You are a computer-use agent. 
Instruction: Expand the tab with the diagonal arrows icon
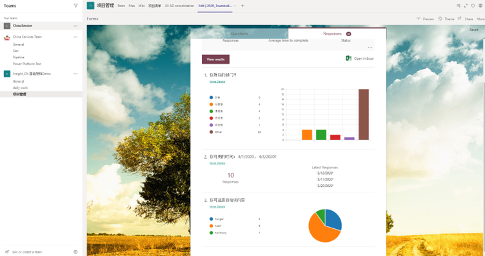(466, 6)
